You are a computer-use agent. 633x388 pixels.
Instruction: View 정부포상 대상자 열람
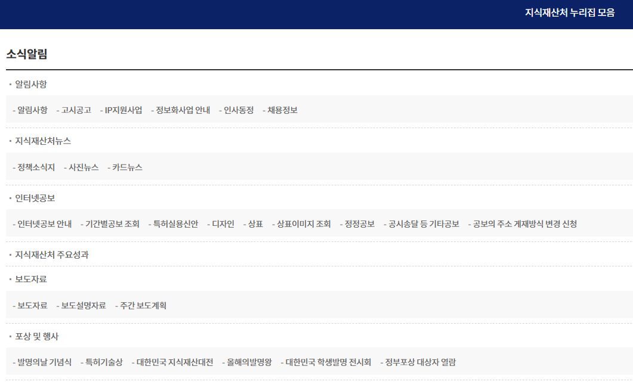[420, 362]
